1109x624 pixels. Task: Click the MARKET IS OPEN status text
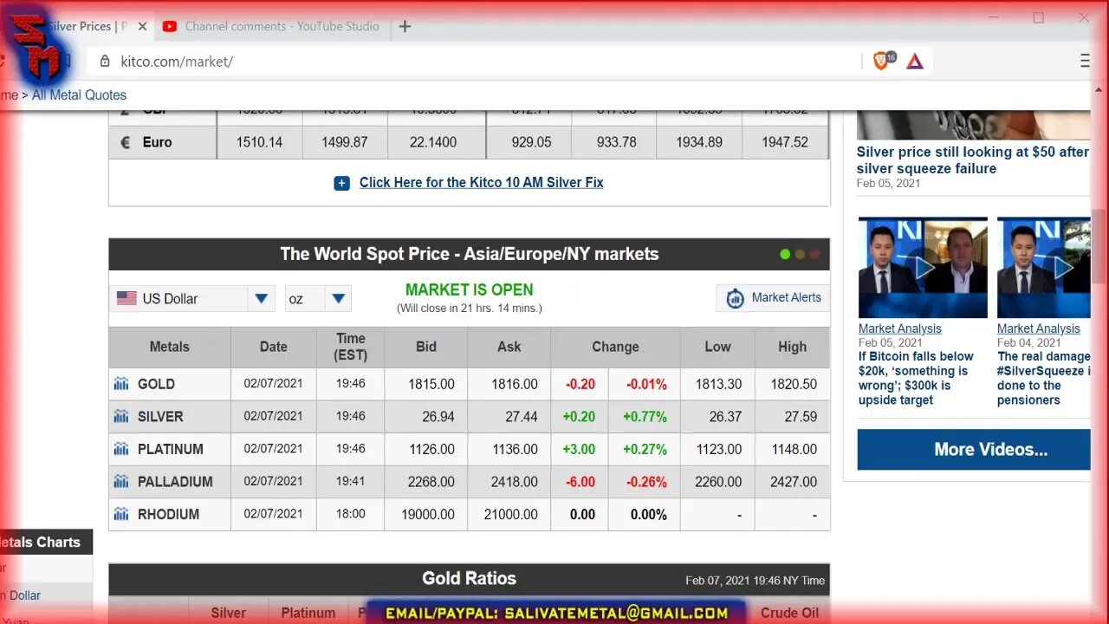click(469, 290)
